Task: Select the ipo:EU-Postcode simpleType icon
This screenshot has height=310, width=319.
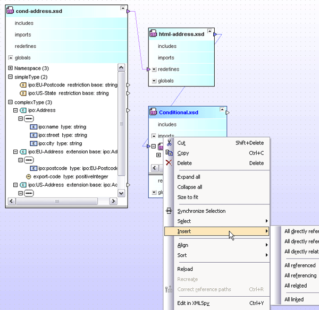Action: [23, 85]
